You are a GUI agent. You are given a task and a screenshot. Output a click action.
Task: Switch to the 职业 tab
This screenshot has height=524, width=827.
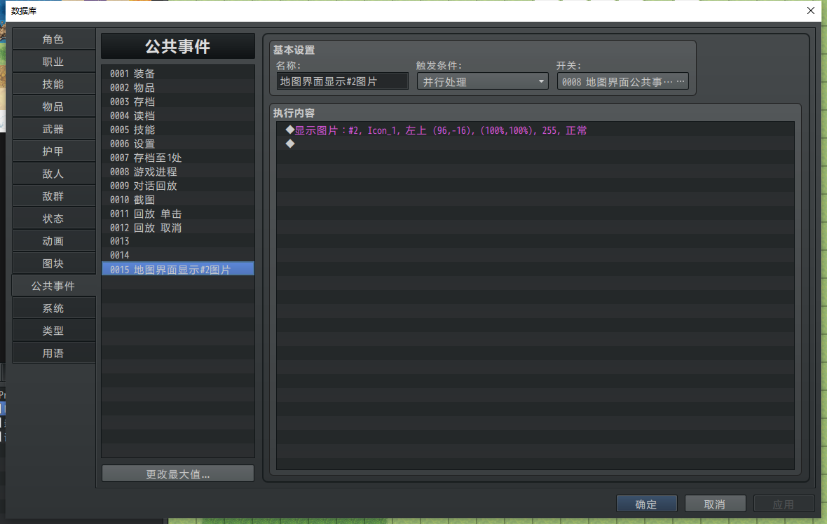pos(53,62)
